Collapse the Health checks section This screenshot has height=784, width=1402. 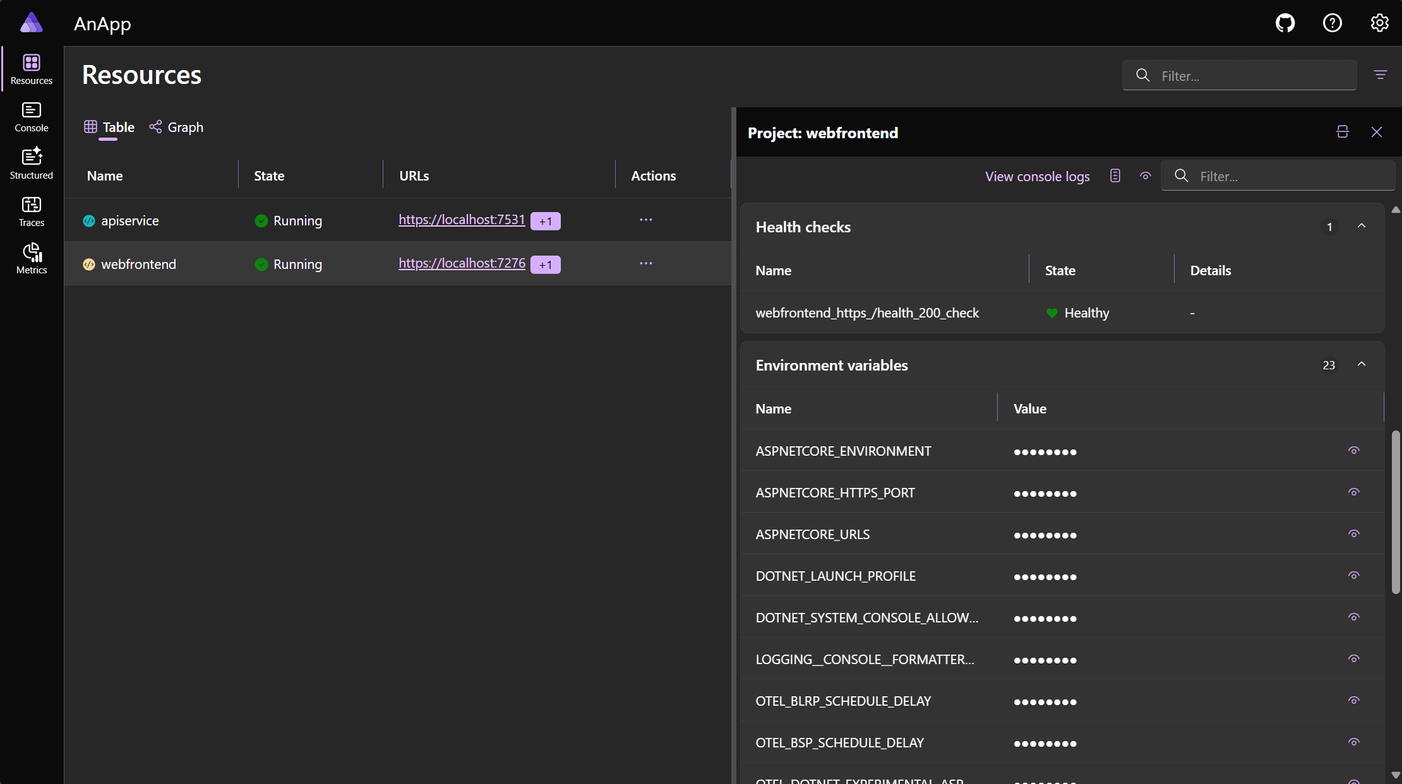pos(1362,225)
